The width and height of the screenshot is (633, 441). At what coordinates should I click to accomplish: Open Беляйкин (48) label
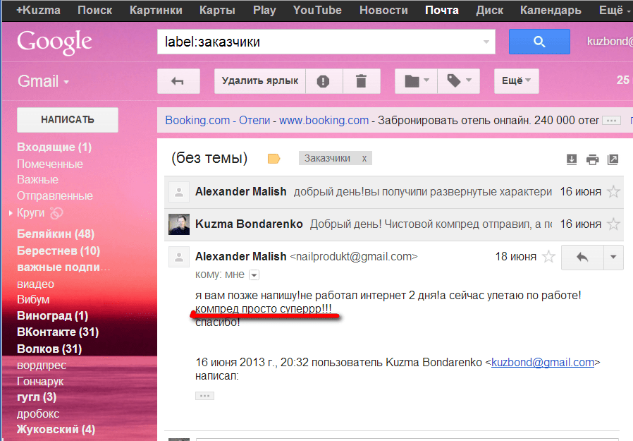point(55,234)
